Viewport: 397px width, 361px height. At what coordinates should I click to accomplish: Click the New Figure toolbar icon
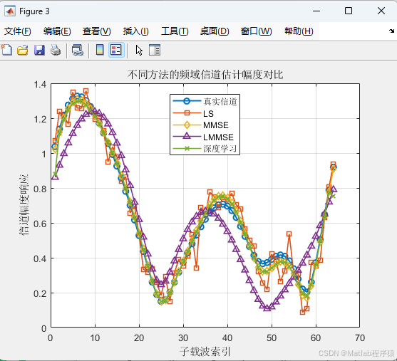[x=6, y=50]
